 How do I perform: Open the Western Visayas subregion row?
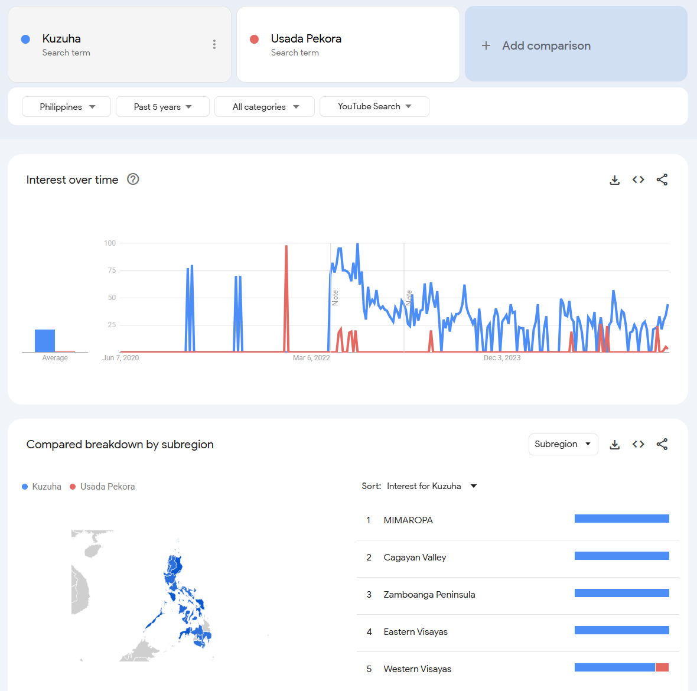click(417, 669)
